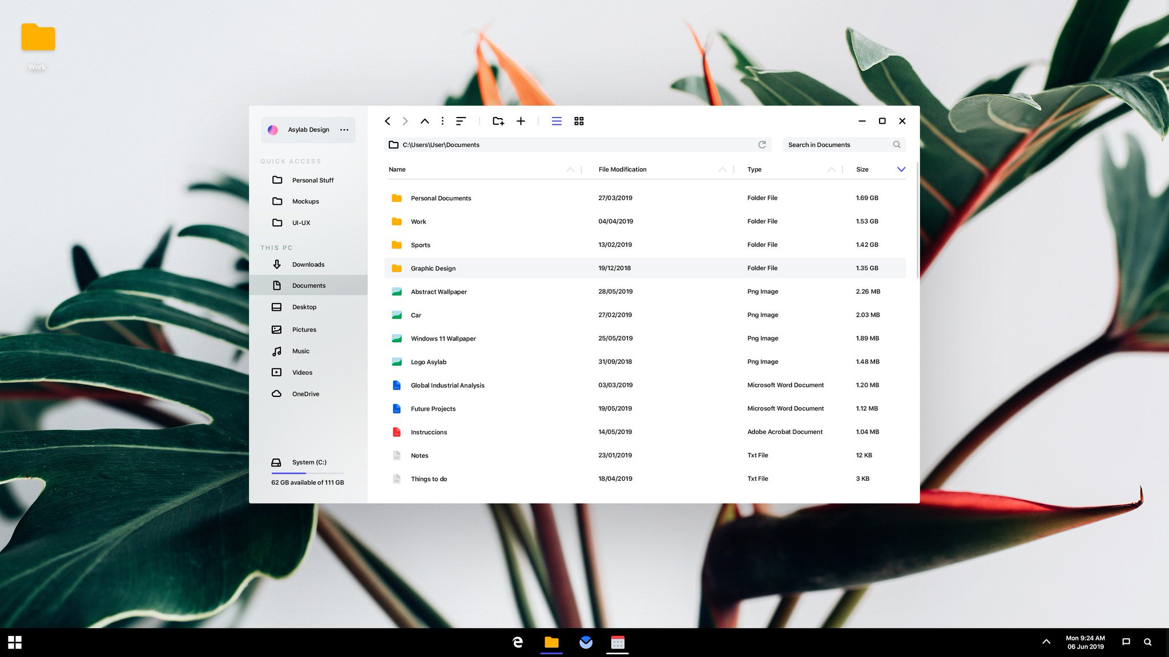Toggle Size column sort arrow
Viewport: 1169px width, 657px height.
click(901, 169)
